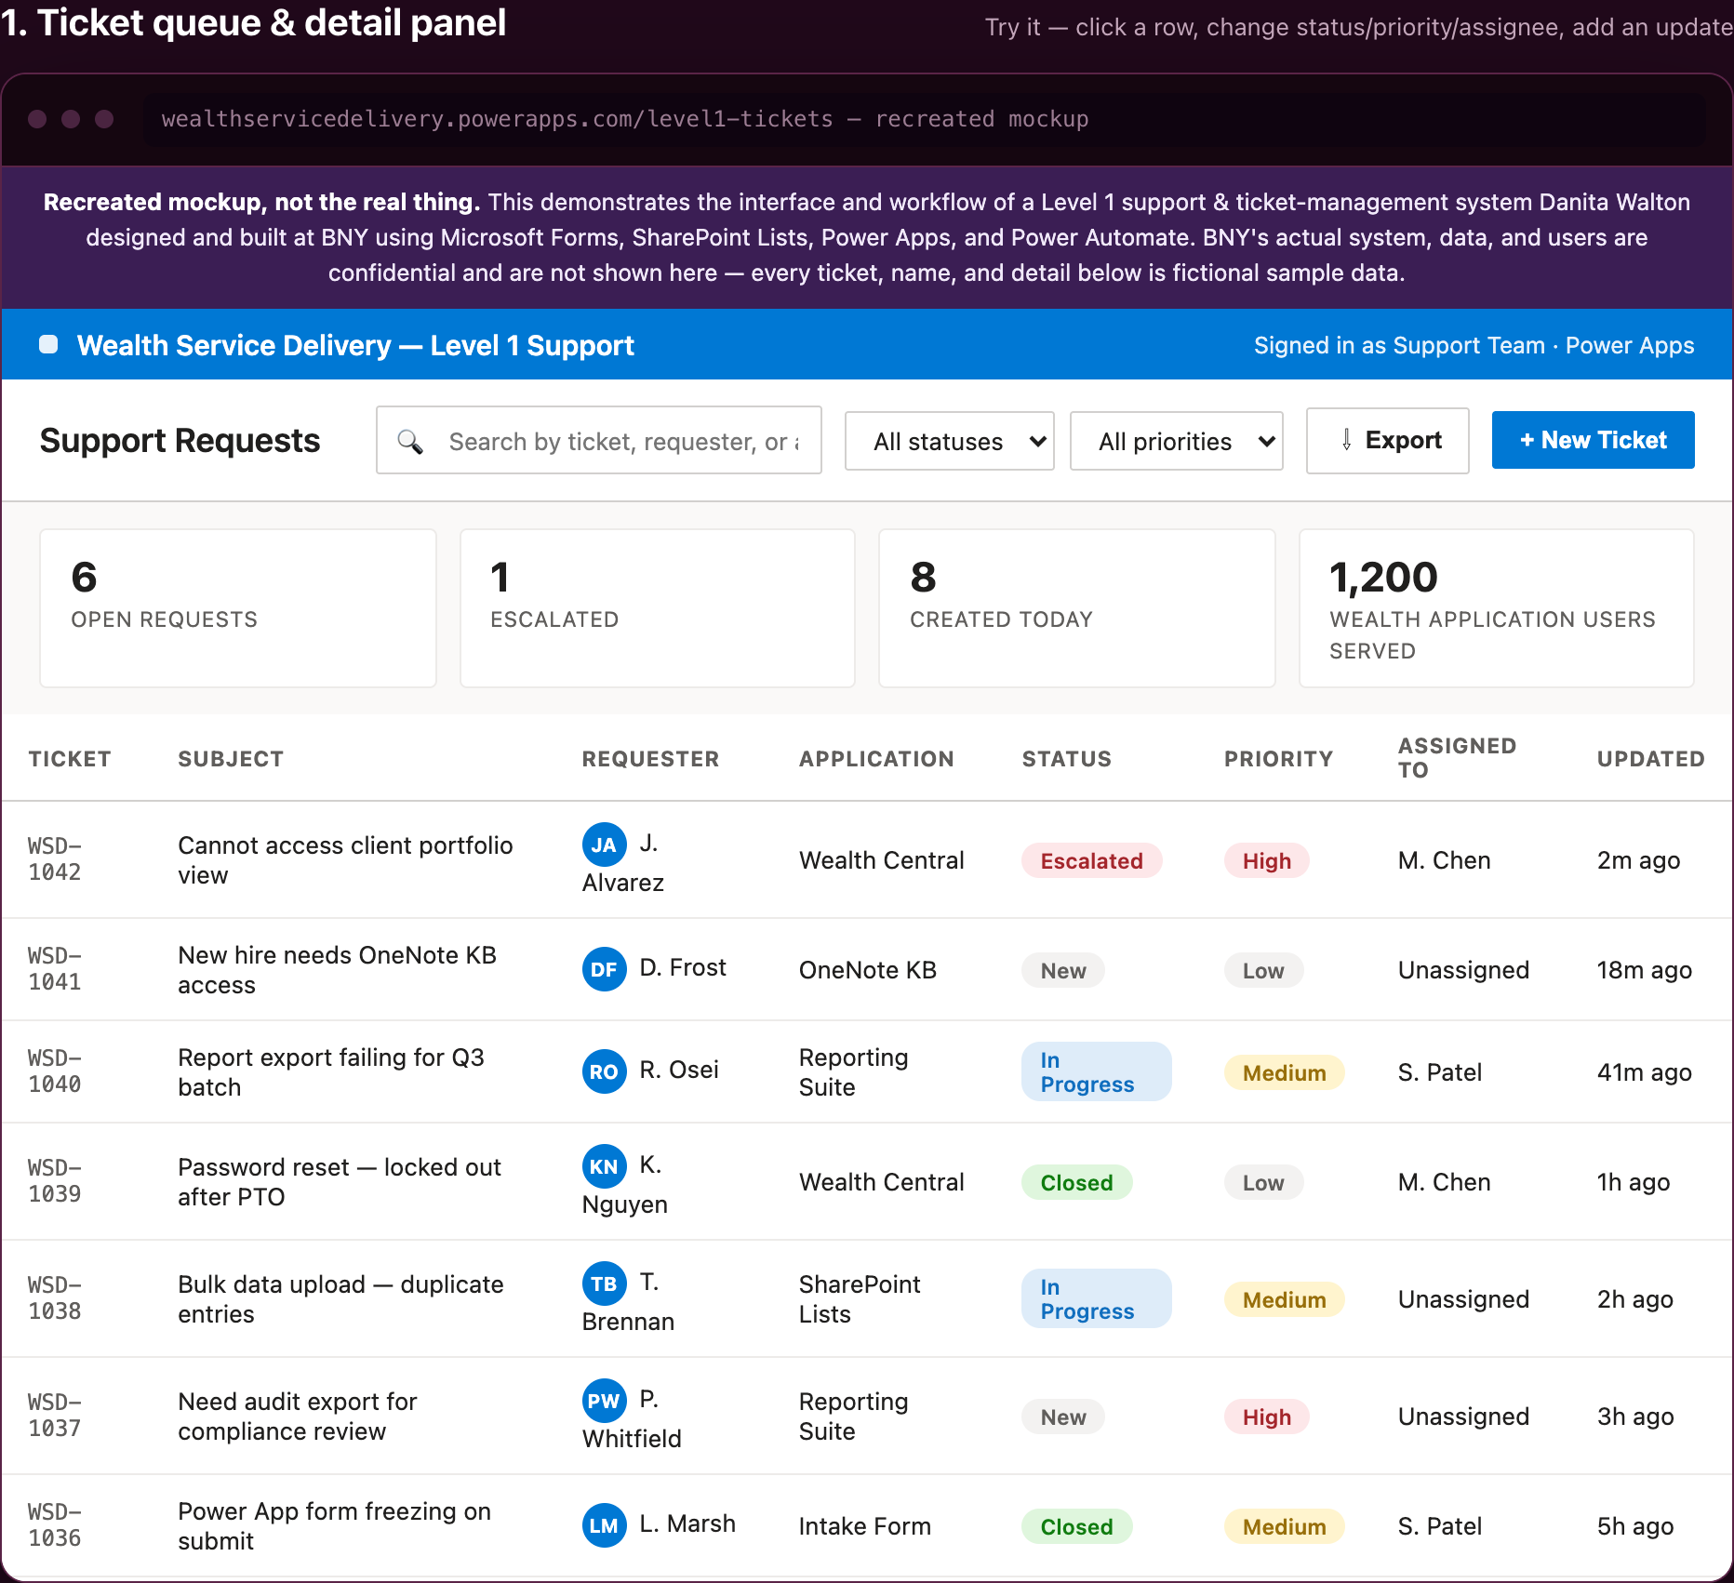Click Unassigned in WSD-1041 row
1734x1583 pixels.
(1463, 970)
